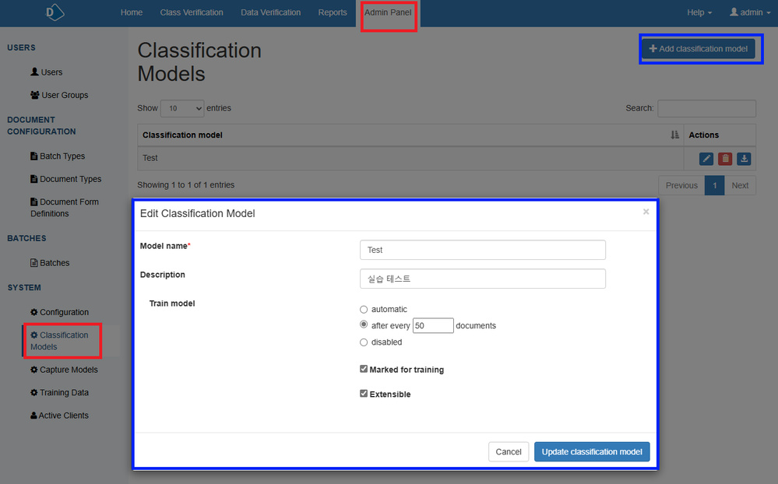The image size is (778, 484).
Task: Expand the Help menu
Action: [699, 12]
